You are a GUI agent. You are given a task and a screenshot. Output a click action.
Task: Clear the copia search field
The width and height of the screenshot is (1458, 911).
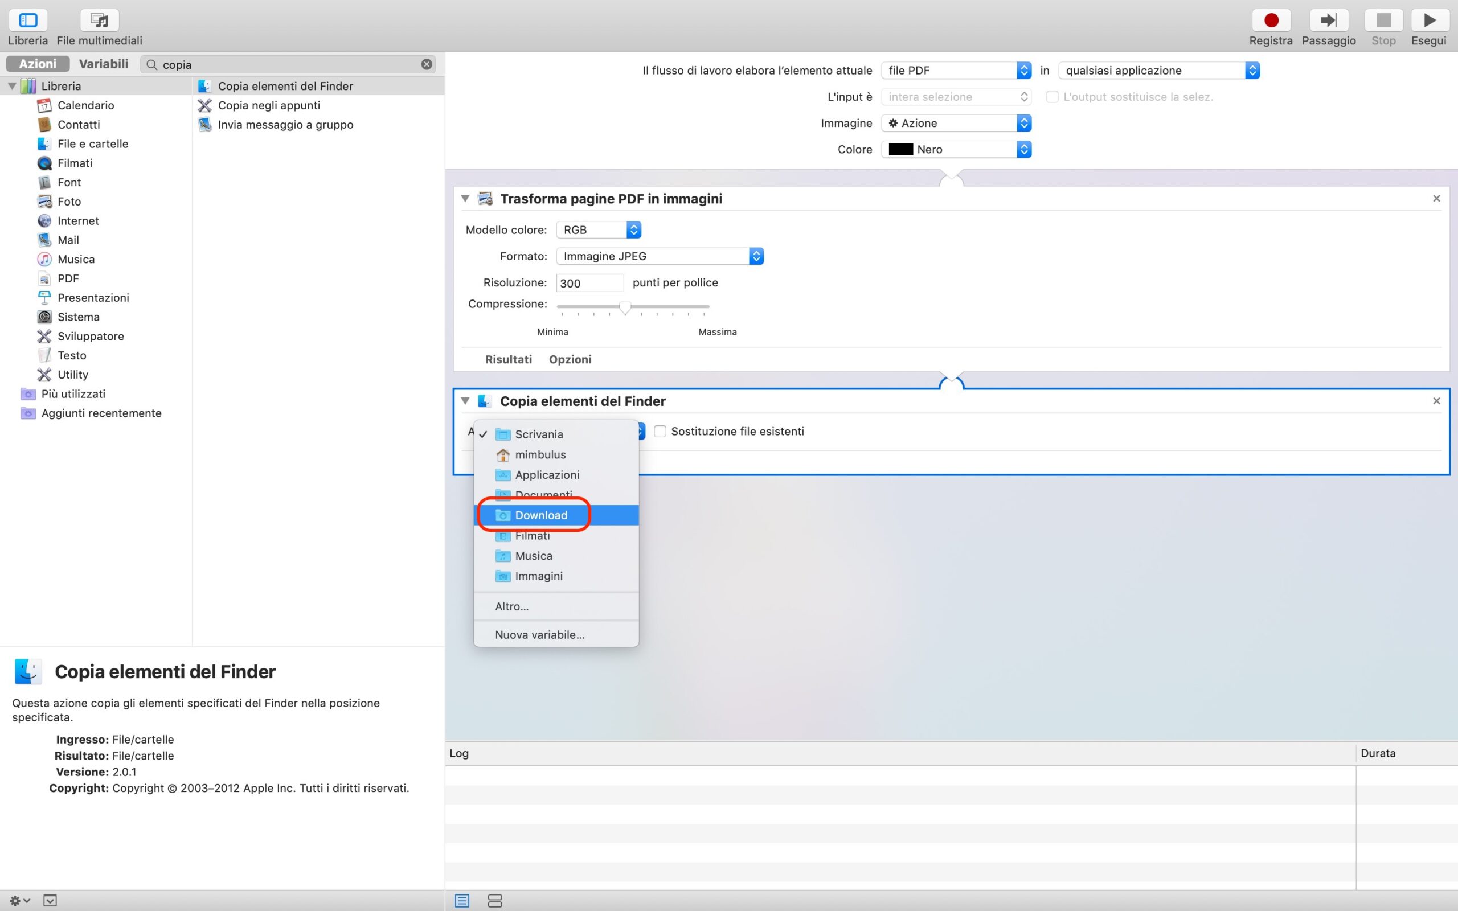(427, 64)
